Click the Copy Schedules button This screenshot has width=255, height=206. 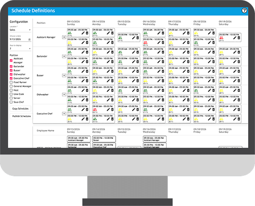point(20,109)
